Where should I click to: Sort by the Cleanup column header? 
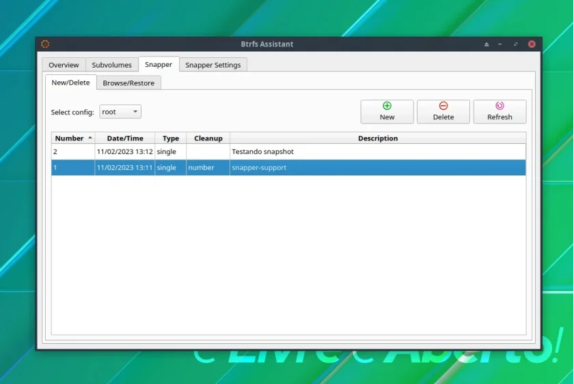click(x=208, y=138)
